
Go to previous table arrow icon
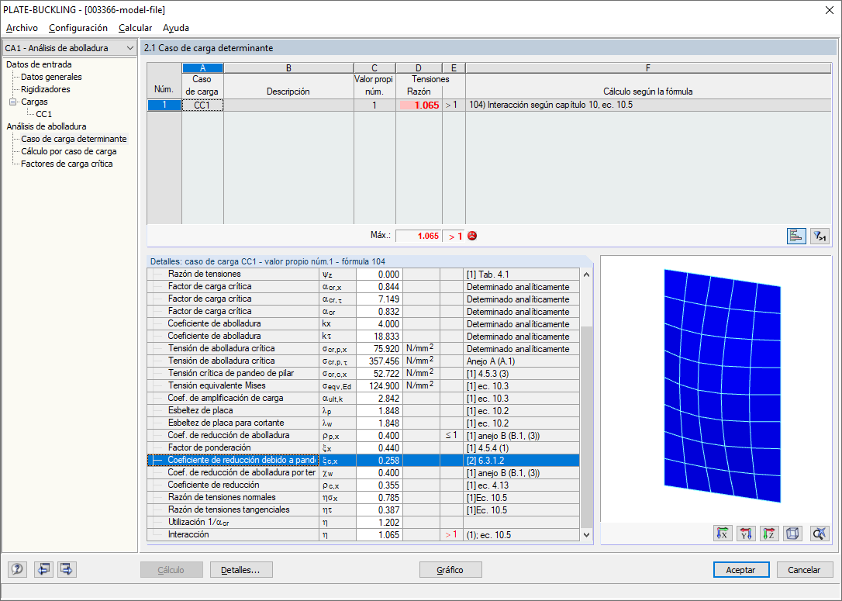click(43, 569)
